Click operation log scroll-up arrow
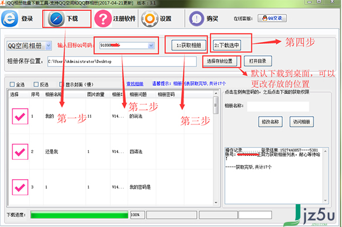 coord(325,151)
